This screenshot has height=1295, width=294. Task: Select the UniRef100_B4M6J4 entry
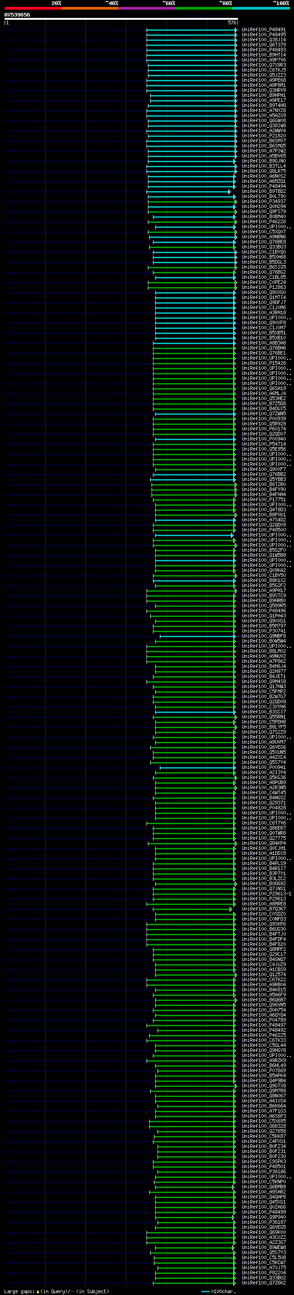pos(264,666)
